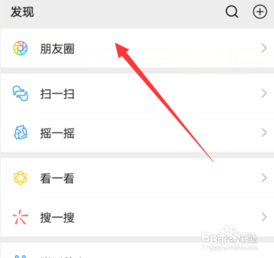Image resolution: width=274 pixels, height=258 pixels.
Task: Tap the plus circle icon in header
Action: coord(260,12)
